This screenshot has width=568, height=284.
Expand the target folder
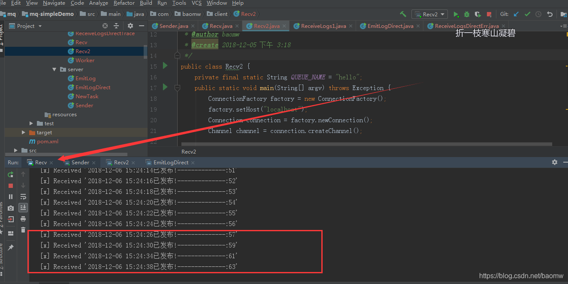24,133
